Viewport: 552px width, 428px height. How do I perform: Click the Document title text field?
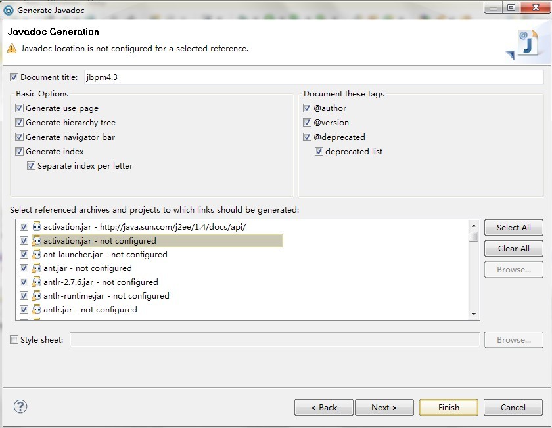(x=313, y=77)
